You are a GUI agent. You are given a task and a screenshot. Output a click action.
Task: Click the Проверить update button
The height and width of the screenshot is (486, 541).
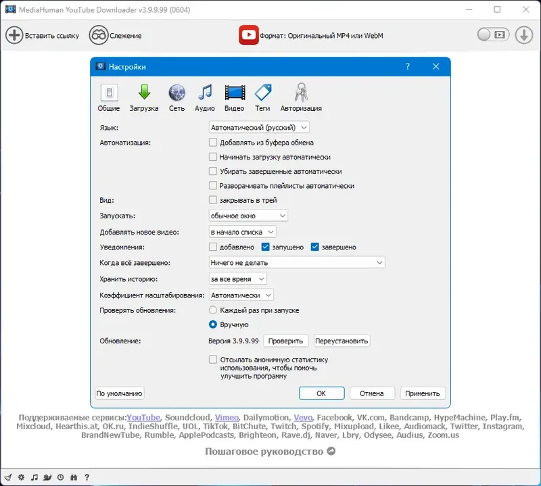pos(285,341)
